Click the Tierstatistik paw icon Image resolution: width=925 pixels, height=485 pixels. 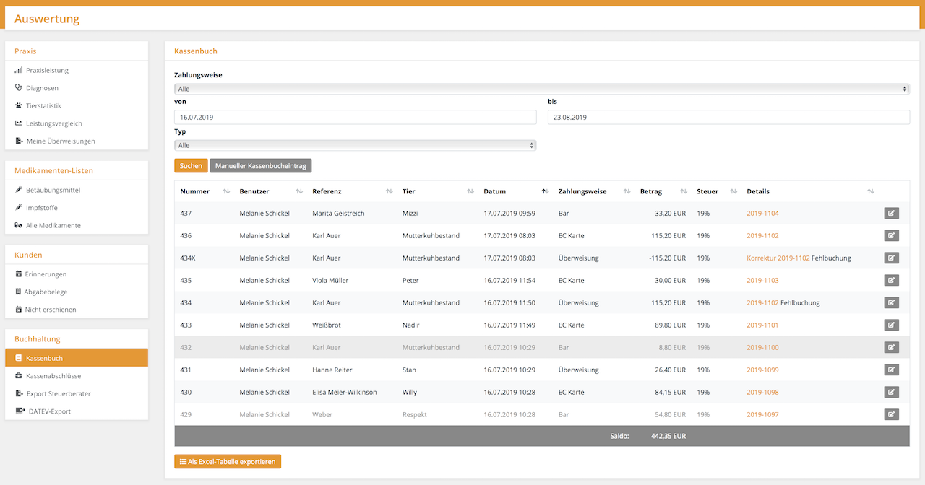(x=19, y=105)
